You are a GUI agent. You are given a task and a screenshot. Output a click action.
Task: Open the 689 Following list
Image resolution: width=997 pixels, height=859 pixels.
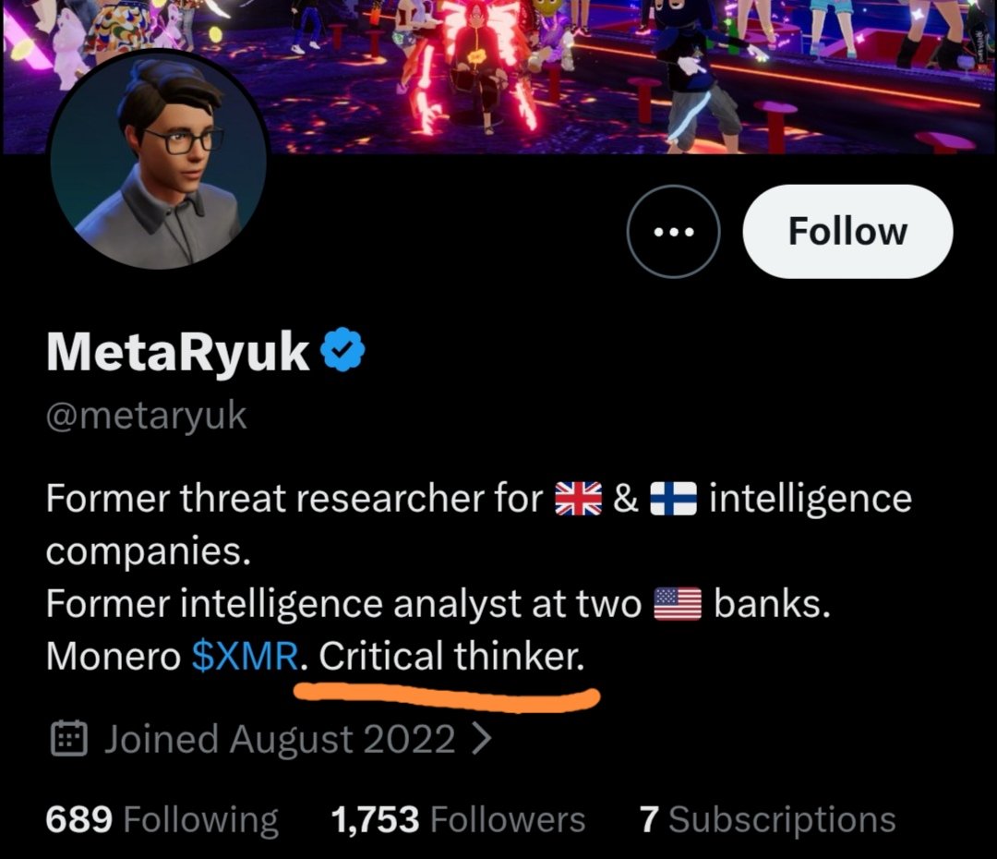(162, 819)
